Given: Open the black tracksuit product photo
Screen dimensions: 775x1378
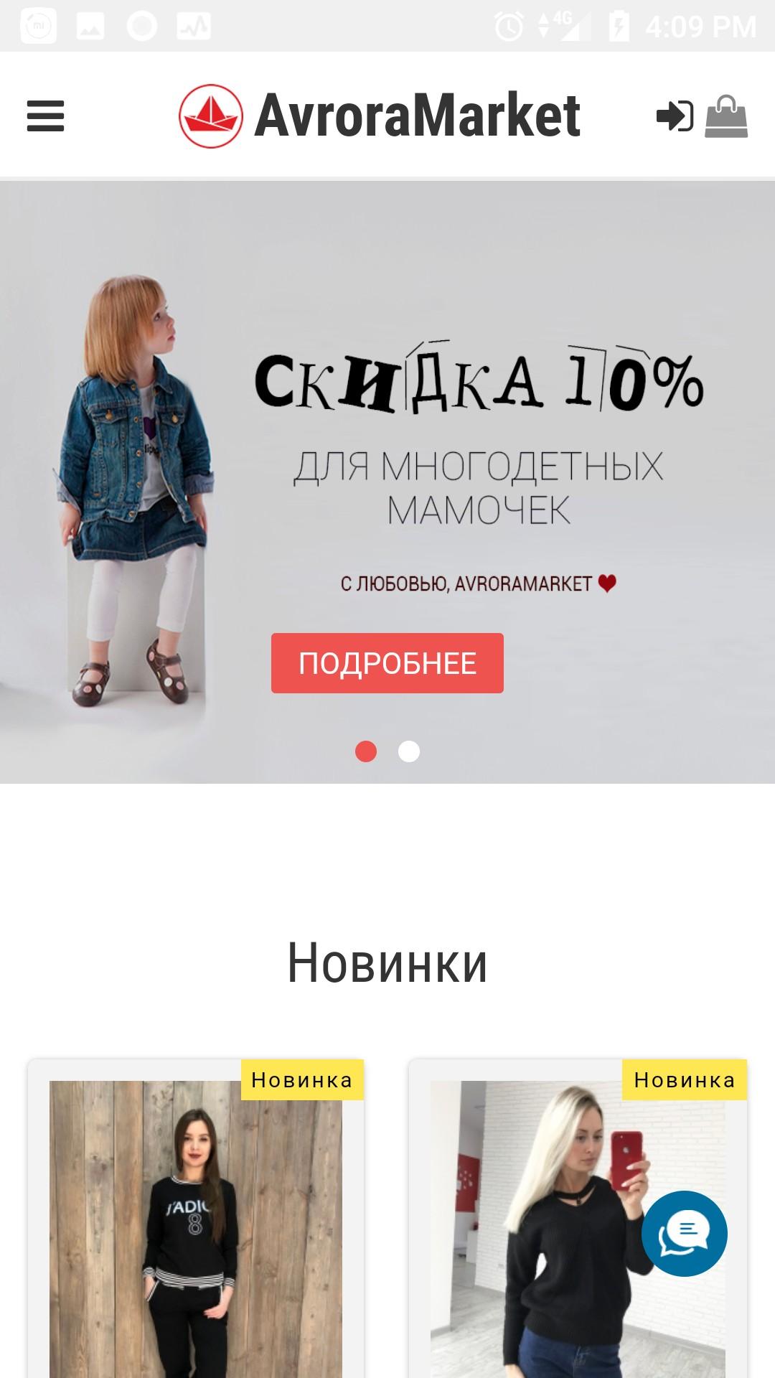Looking at the screenshot, I should coord(196,1229).
